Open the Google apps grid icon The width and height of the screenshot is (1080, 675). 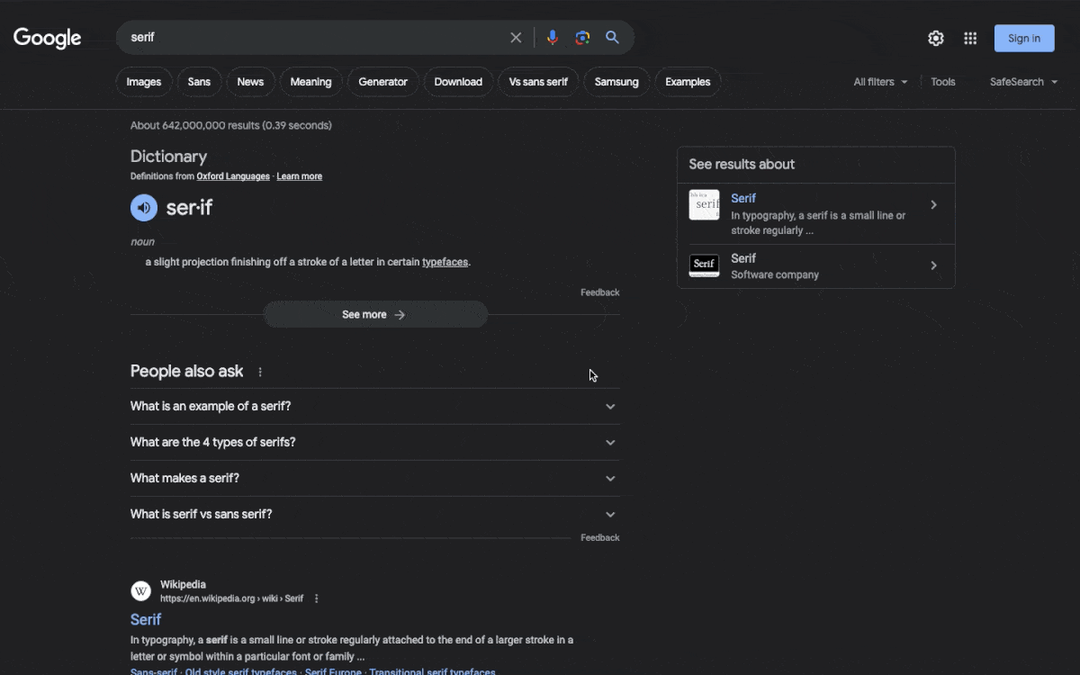coord(970,38)
